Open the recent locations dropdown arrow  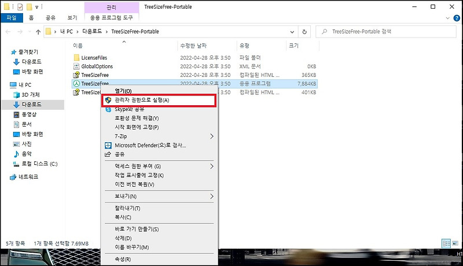pyautogui.click(x=30, y=32)
